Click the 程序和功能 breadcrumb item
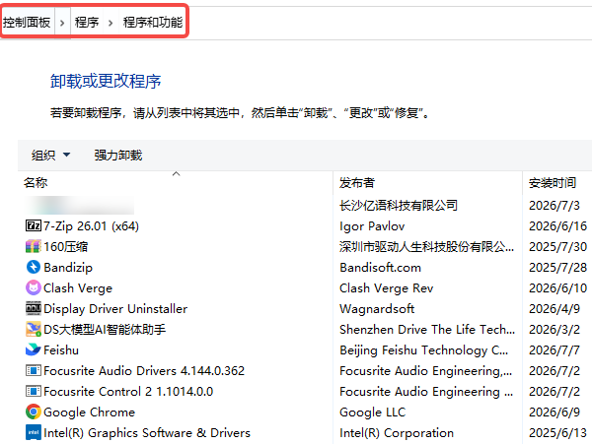 [x=153, y=23]
